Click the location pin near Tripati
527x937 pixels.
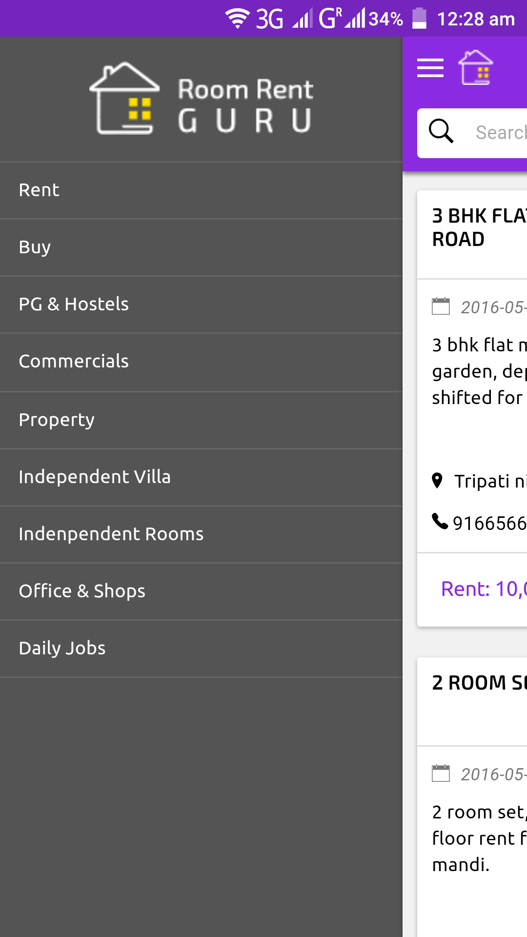tap(437, 481)
